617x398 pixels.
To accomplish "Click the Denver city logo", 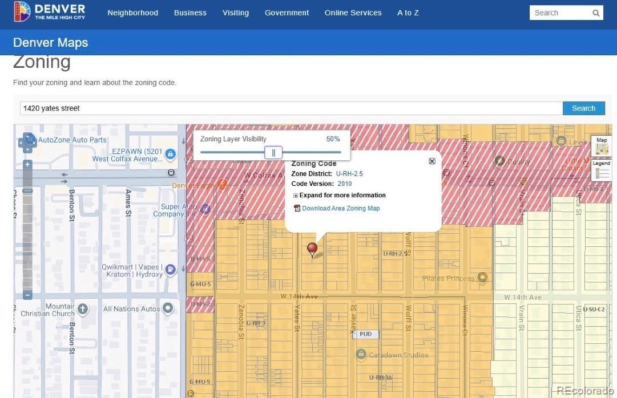I will (x=50, y=11).
